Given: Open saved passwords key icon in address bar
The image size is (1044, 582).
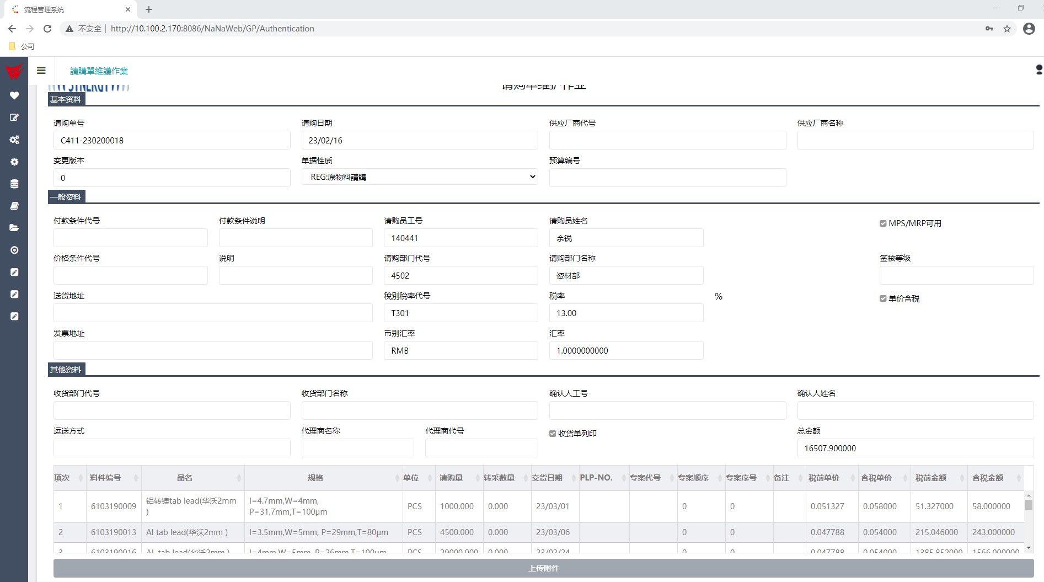Looking at the screenshot, I should point(989,29).
